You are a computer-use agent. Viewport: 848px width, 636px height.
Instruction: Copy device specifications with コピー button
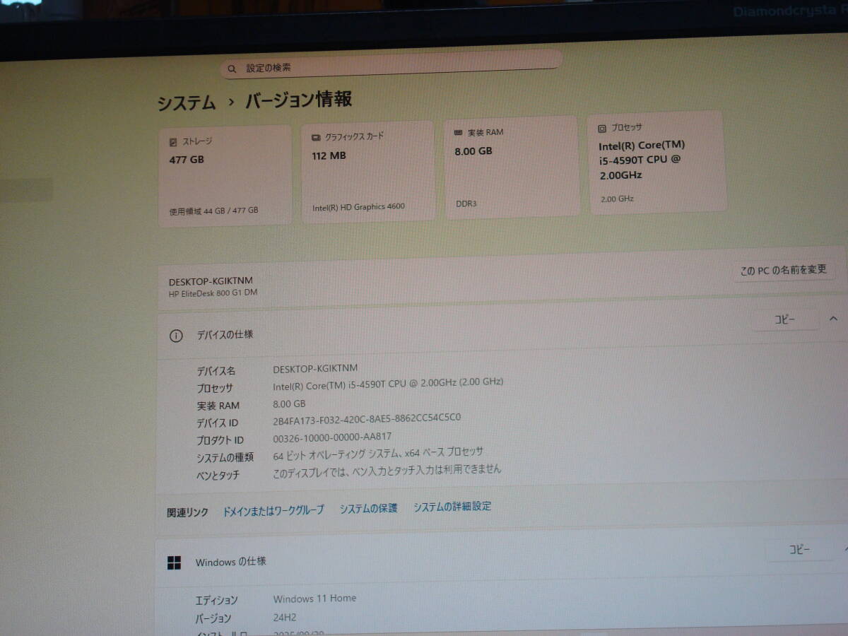pyautogui.click(x=784, y=320)
